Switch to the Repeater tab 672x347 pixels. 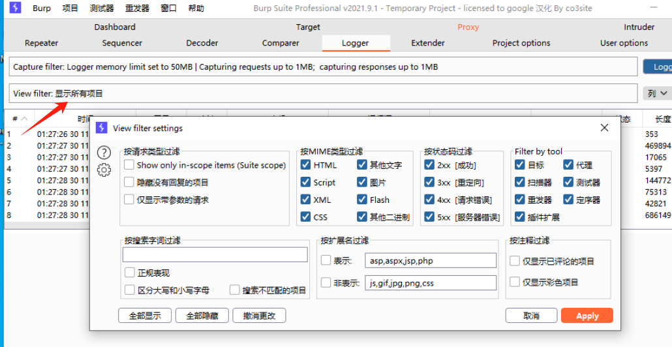click(x=42, y=43)
